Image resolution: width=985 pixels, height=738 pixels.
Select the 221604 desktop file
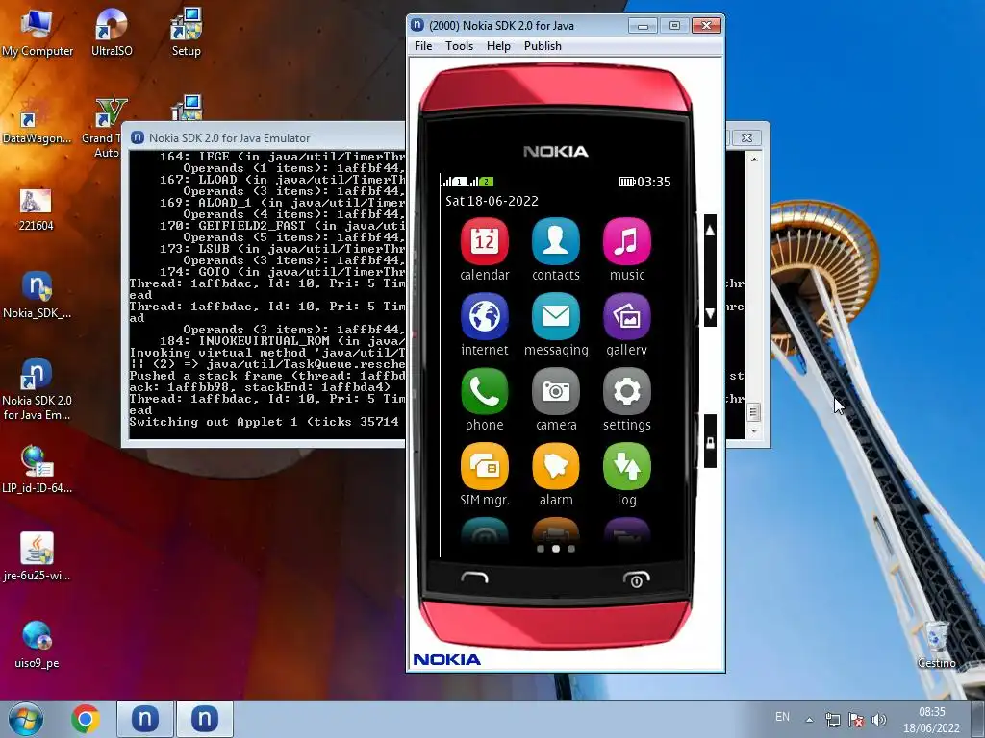click(36, 209)
